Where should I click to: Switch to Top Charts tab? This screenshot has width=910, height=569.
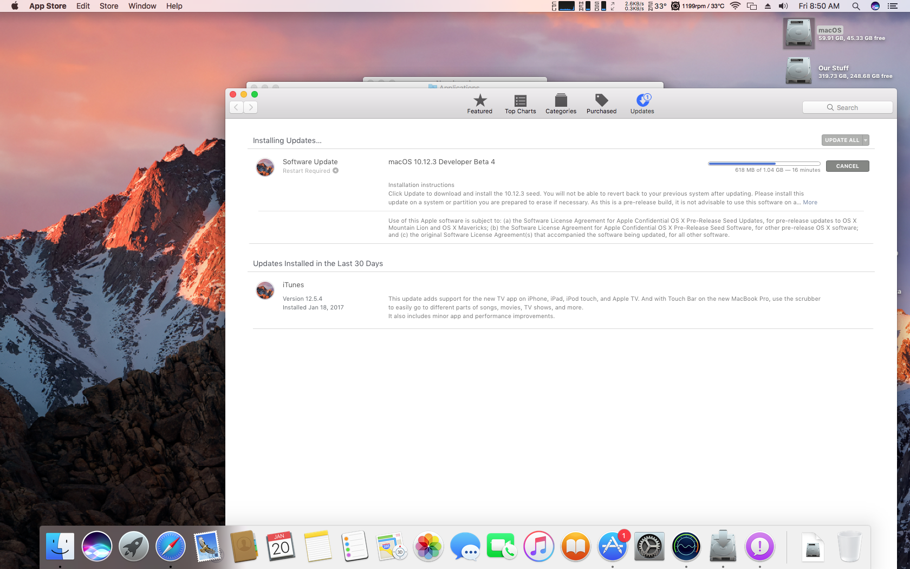click(x=520, y=104)
